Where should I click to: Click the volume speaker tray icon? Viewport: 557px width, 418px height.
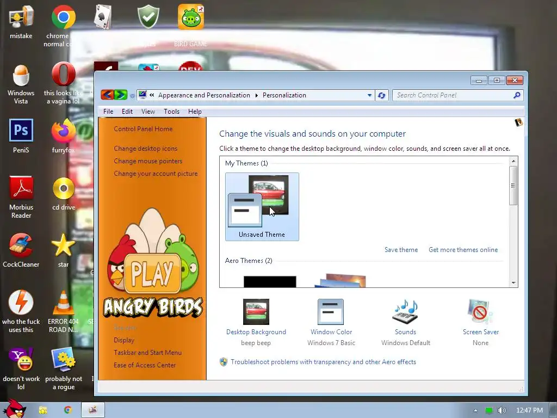click(x=502, y=410)
